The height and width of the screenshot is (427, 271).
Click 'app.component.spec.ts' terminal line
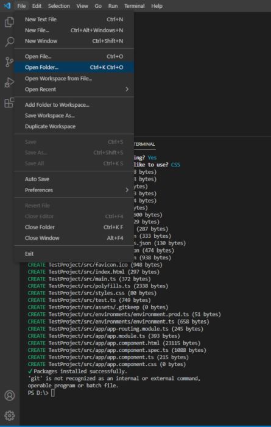coord(117,350)
